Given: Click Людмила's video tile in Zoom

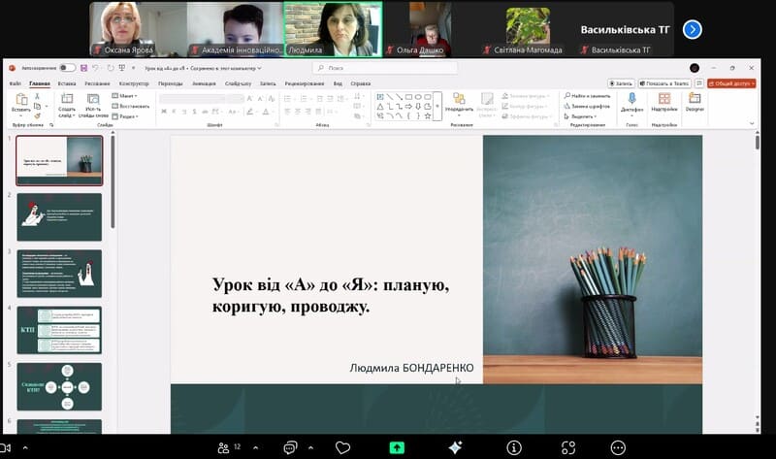Looking at the screenshot, I should (x=333, y=29).
